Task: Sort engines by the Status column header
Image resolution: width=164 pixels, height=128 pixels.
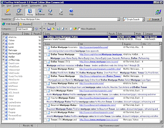Action: click(27, 34)
